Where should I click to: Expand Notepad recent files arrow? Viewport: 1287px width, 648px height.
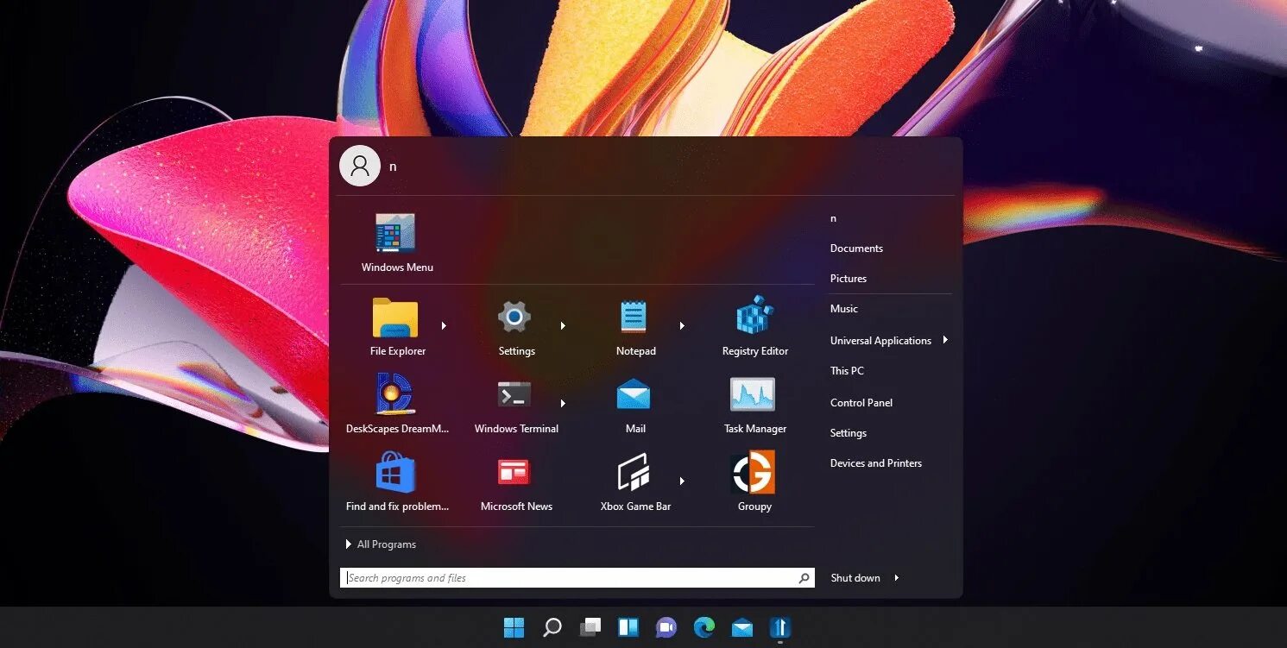pos(682,325)
